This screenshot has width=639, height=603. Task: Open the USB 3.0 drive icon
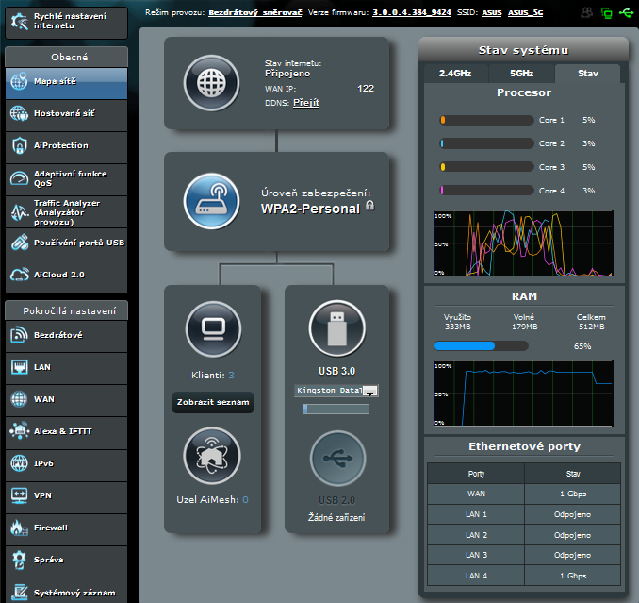[336, 329]
